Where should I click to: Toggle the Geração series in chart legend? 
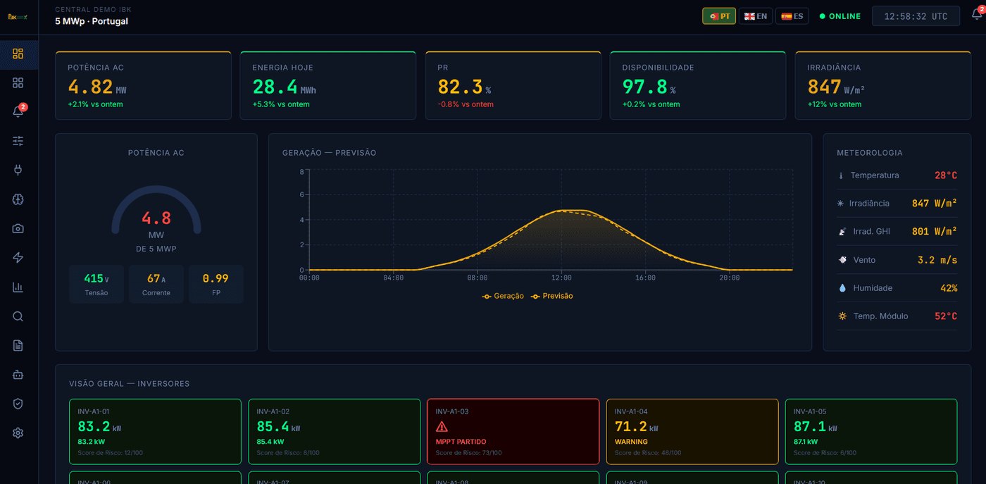coord(503,296)
